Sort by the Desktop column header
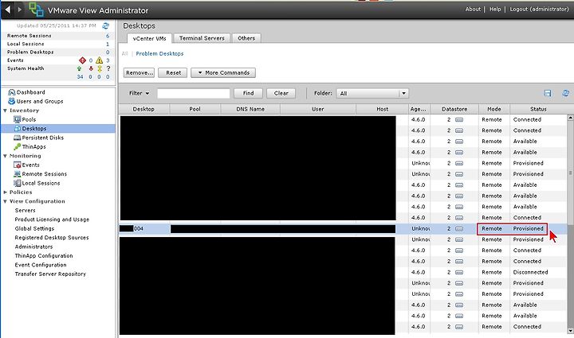Screen dimensions: 574x338 pos(143,109)
